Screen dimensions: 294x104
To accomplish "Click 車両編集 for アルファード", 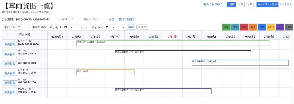I will coord(10,92).
